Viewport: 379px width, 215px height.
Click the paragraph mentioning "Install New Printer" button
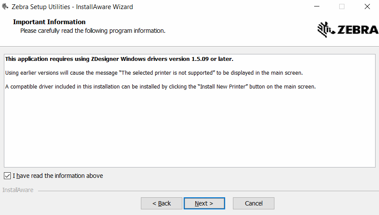160,86
